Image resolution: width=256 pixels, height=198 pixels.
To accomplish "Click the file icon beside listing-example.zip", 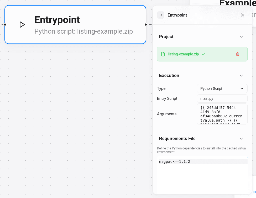I will (163, 54).
